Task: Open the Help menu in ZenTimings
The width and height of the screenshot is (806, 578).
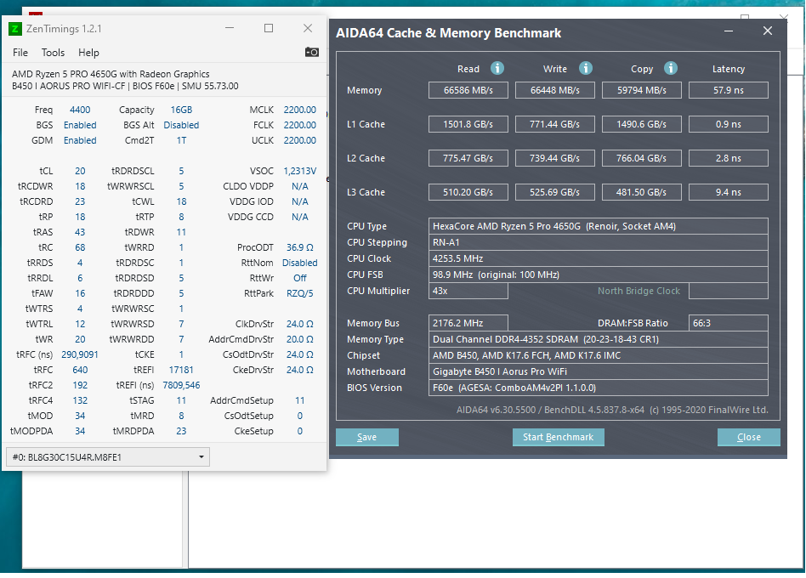Action: [88, 53]
